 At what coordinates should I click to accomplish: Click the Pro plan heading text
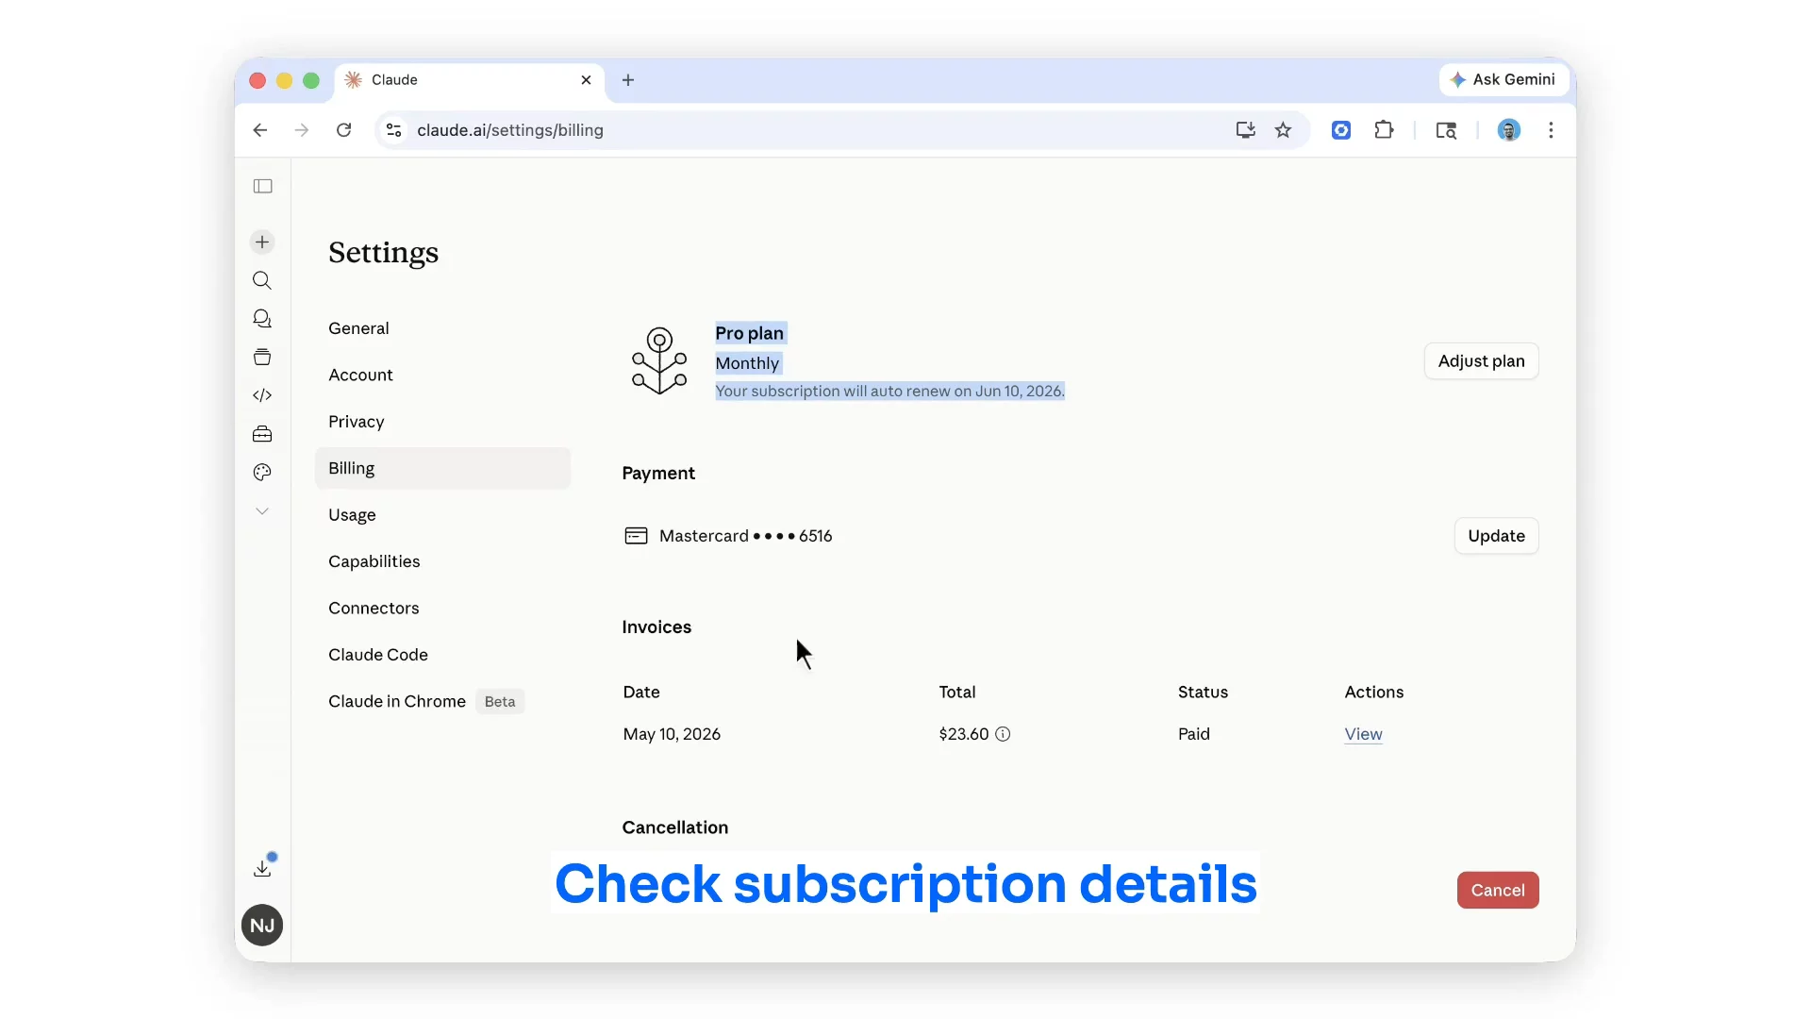pyautogui.click(x=750, y=333)
